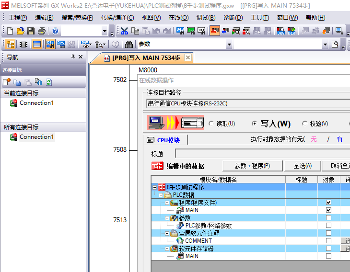Collapse the 参数 tree node
Image resolution: width=350 pixels, height=272 pixels.
click(167, 218)
